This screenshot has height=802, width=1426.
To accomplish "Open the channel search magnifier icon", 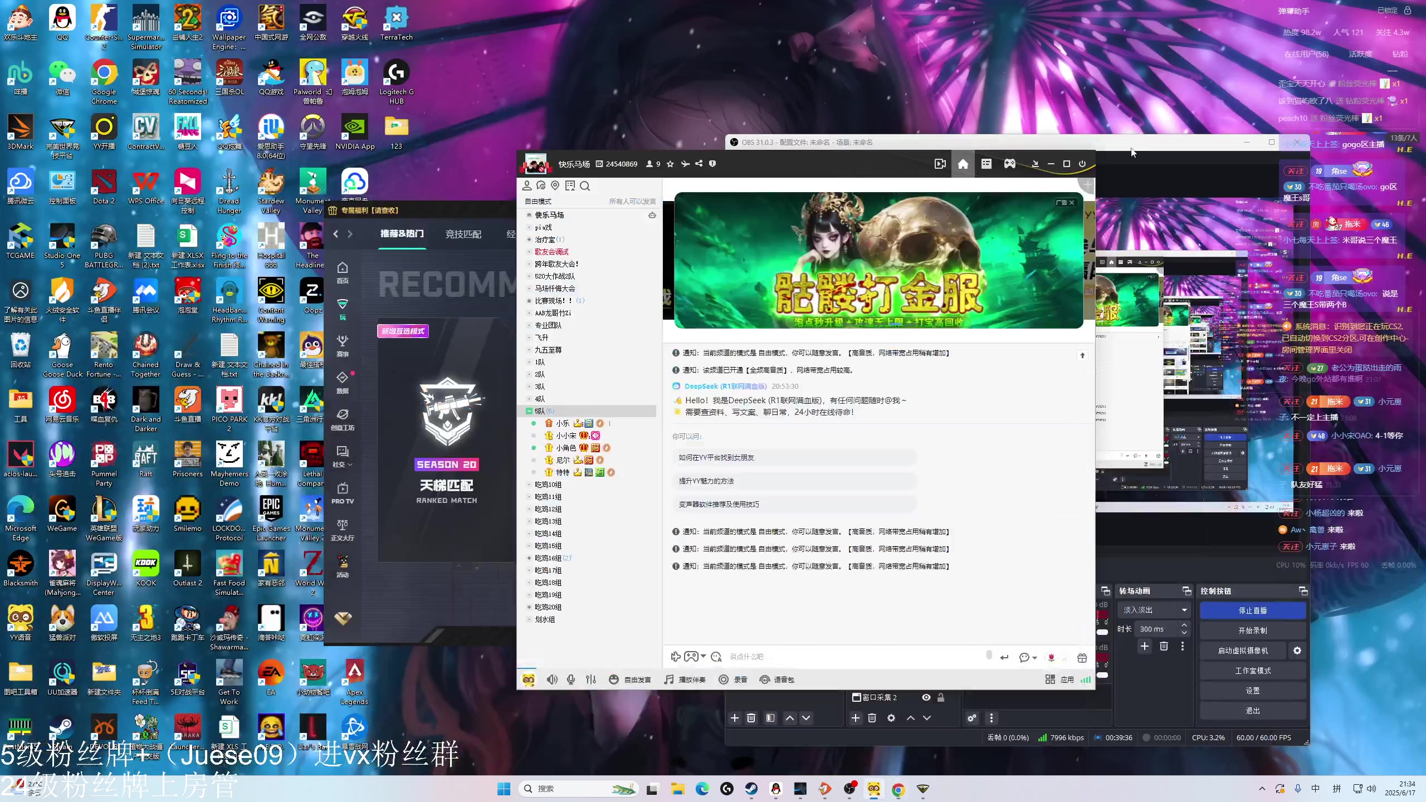I will [x=585, y=186].
